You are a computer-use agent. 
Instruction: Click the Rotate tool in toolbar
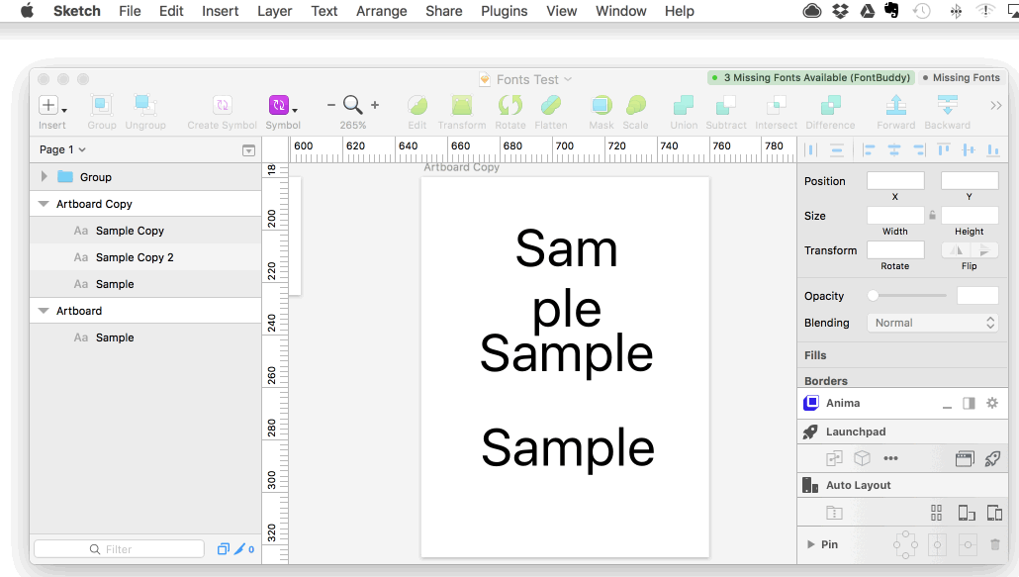coord(510,106)
